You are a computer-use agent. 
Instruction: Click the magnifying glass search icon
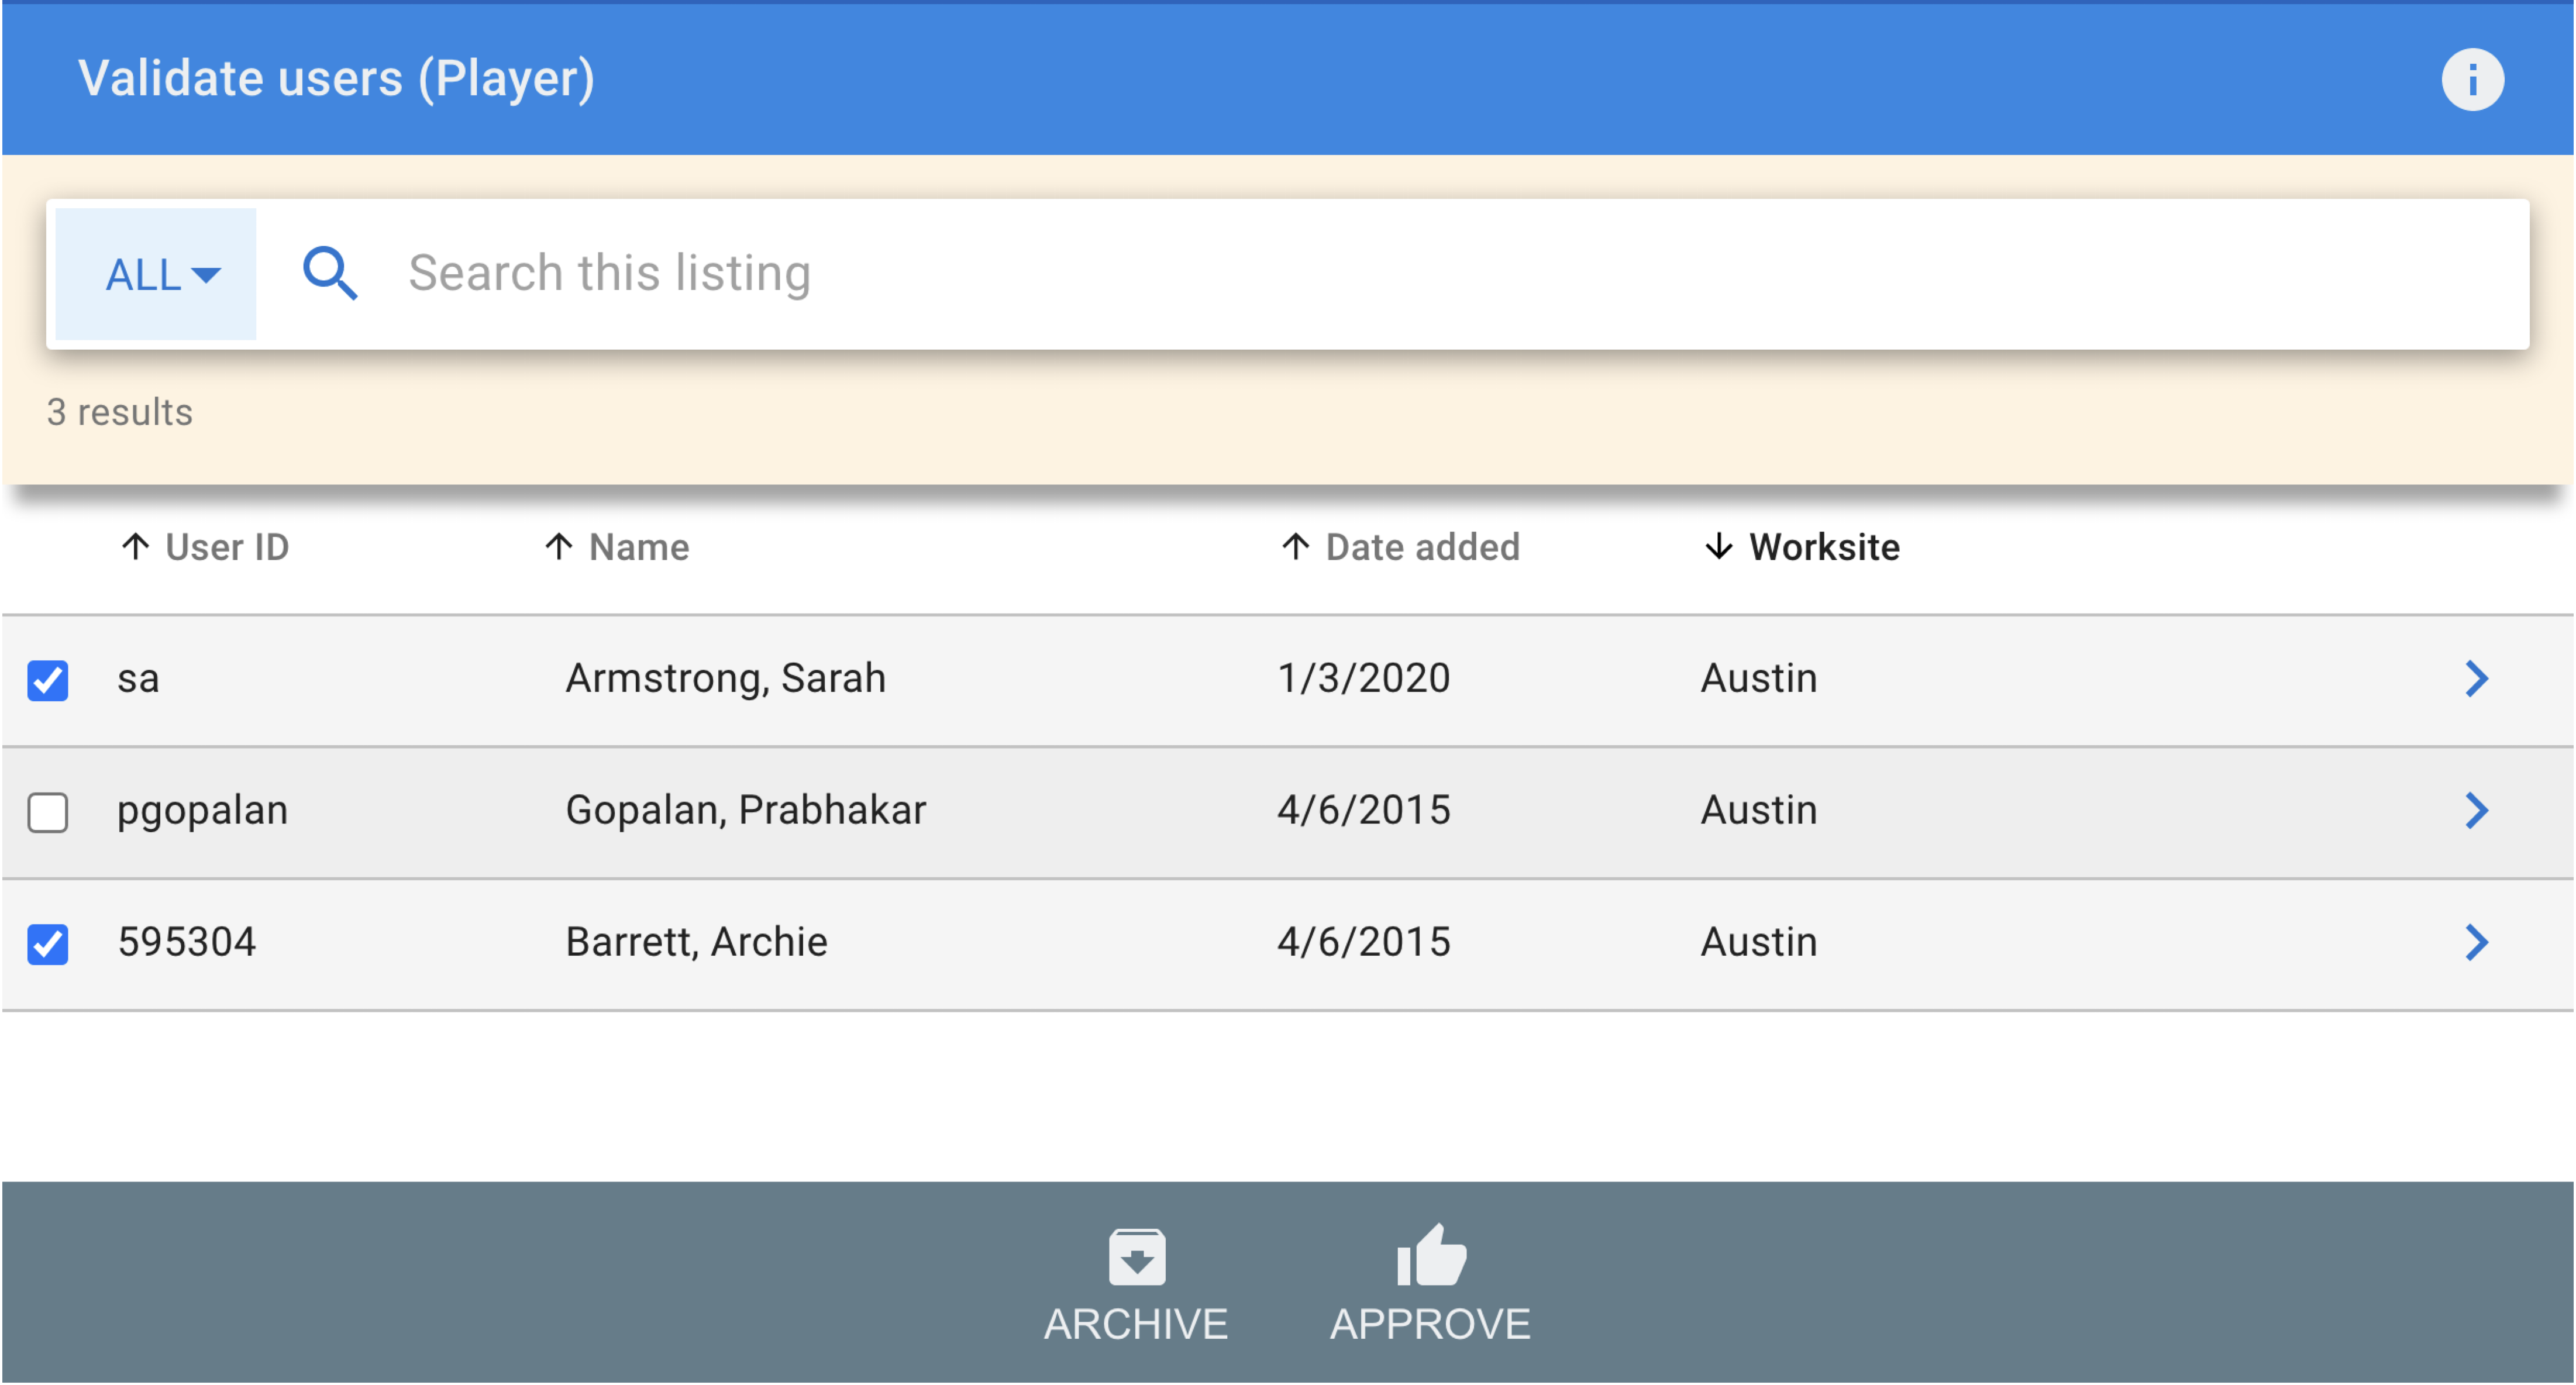(330, 273)
